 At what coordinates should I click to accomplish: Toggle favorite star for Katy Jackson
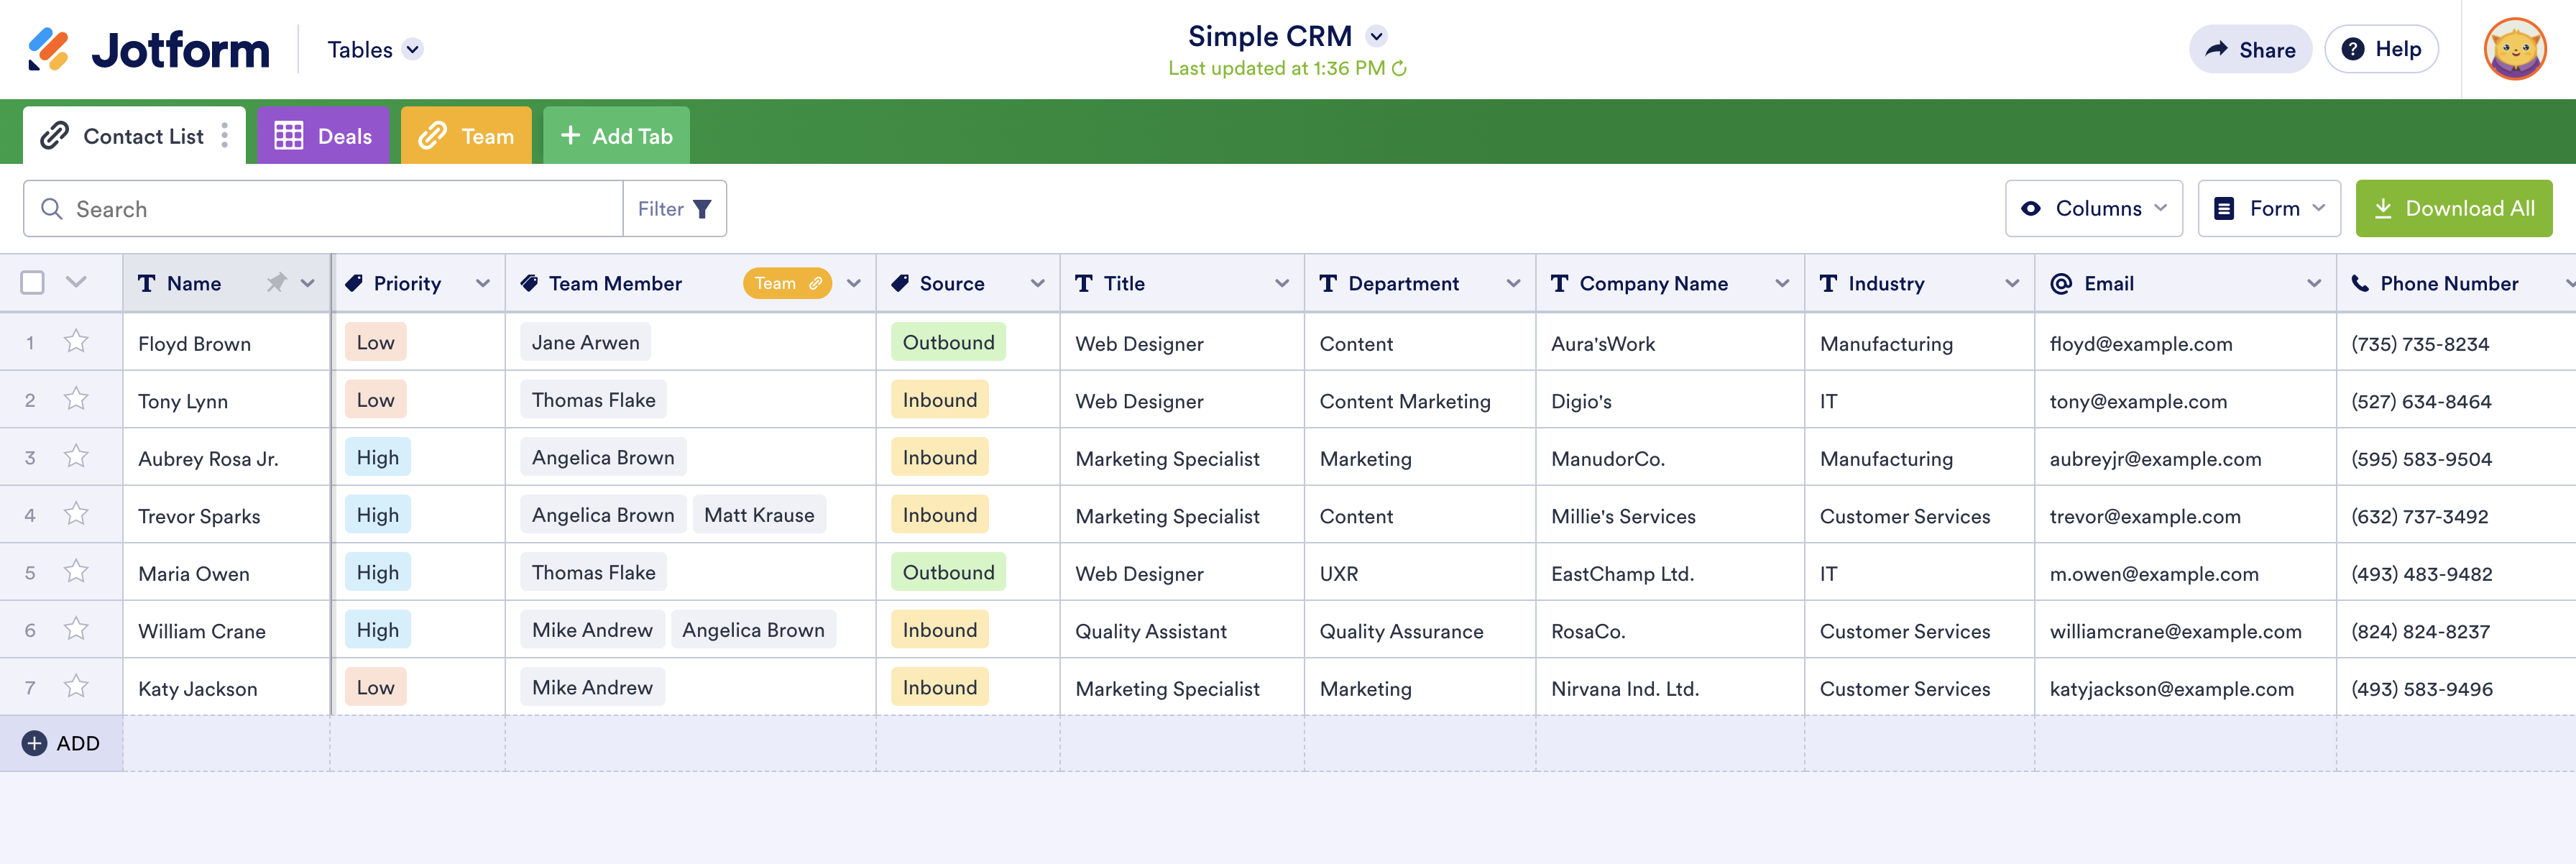pyautogui.click(x=76, y=687)
